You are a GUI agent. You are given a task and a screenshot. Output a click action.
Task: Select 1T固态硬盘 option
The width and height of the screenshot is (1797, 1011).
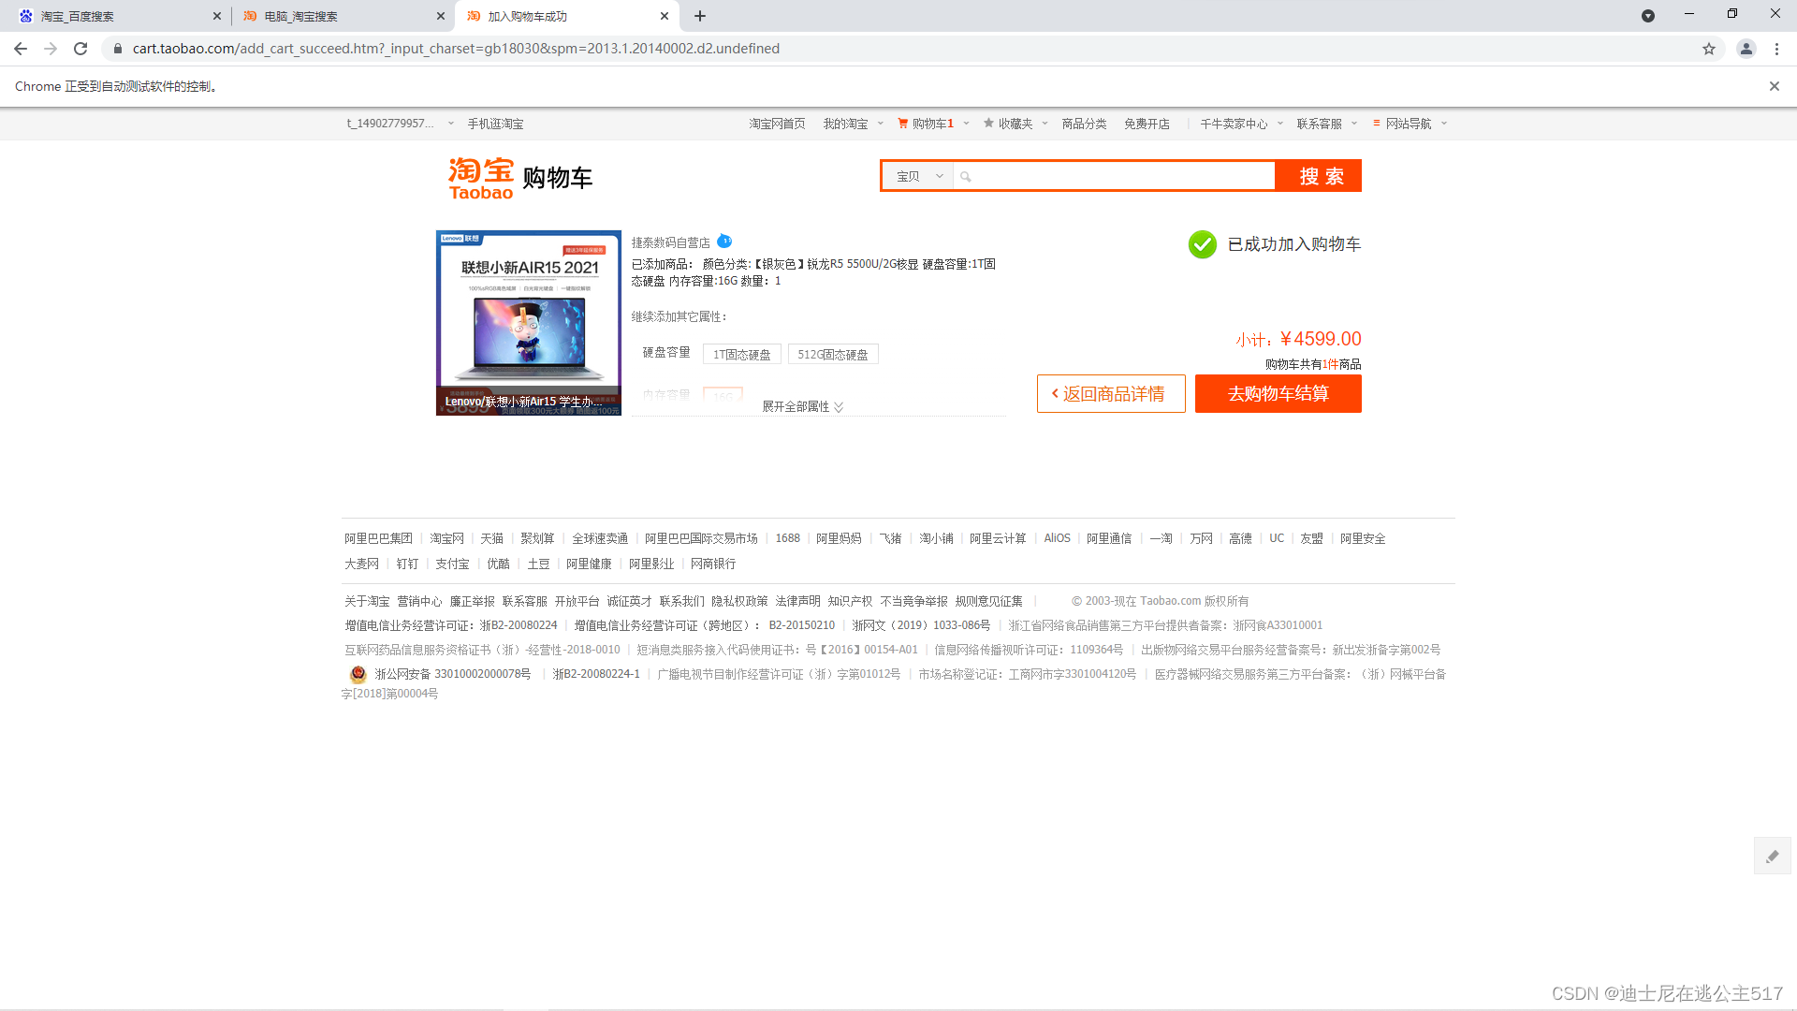click(x=742, y=354)
